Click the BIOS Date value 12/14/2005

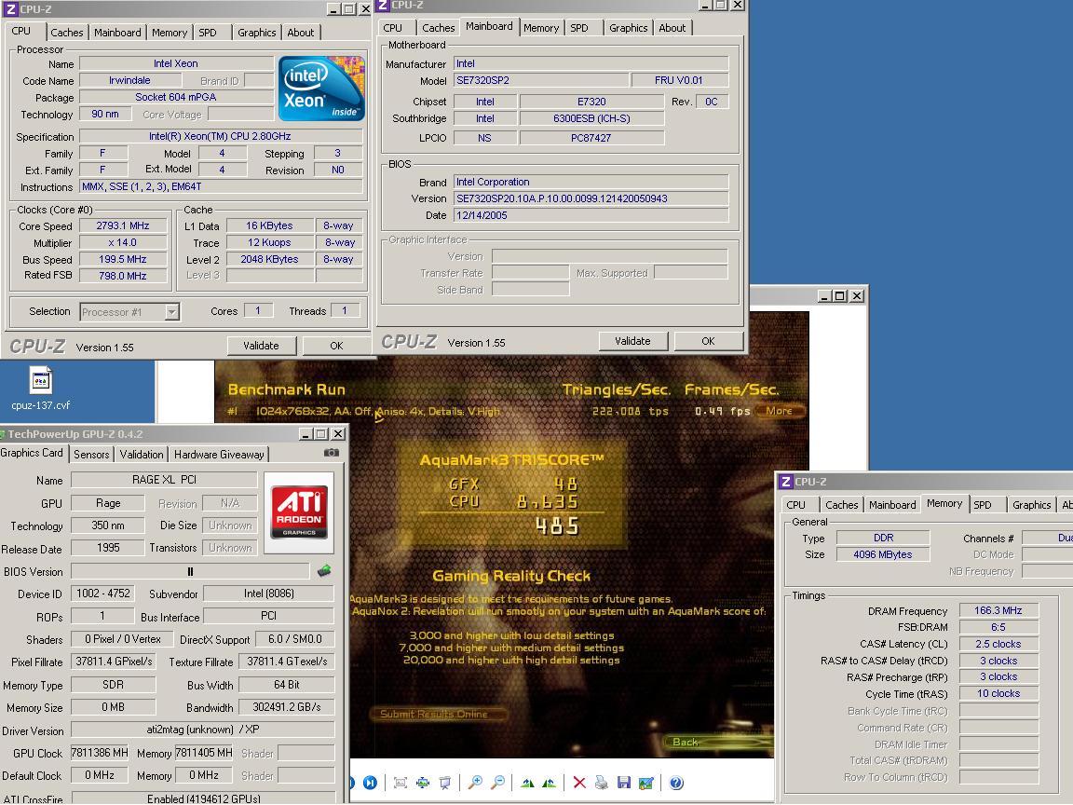591,215
